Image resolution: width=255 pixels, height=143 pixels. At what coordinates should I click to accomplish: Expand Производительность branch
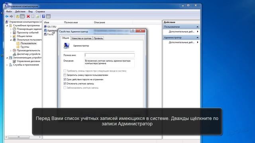(x=11, y=50)
